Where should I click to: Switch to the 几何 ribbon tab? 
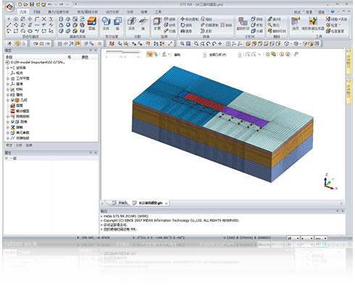click(23, 12)
